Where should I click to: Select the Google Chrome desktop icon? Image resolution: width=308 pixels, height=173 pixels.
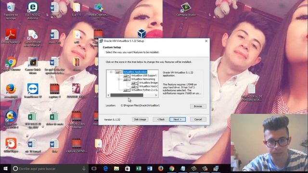pyautogui.click(x=11, y=64)
